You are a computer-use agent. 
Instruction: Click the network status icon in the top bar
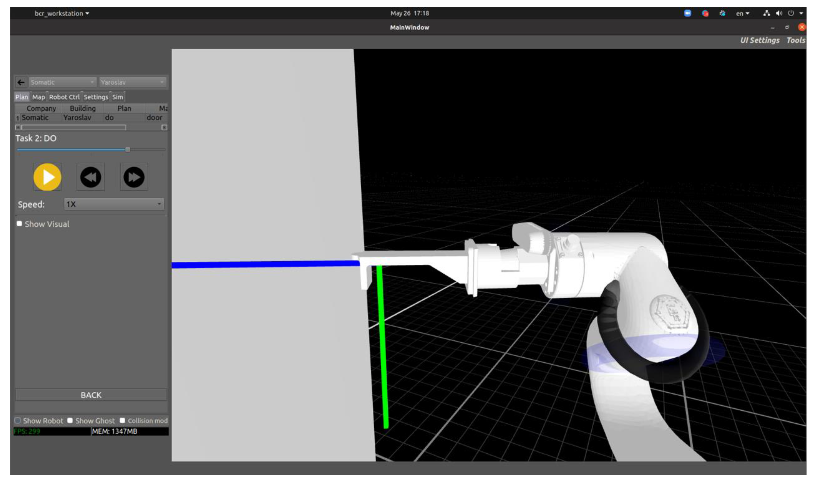pyautogui.click(x=766, y=13)
